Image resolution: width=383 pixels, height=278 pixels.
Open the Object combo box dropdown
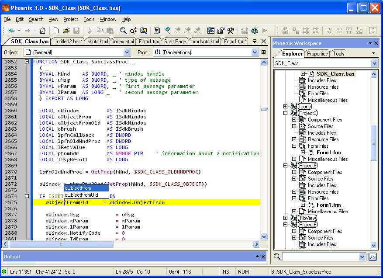[x=127, y=52]
